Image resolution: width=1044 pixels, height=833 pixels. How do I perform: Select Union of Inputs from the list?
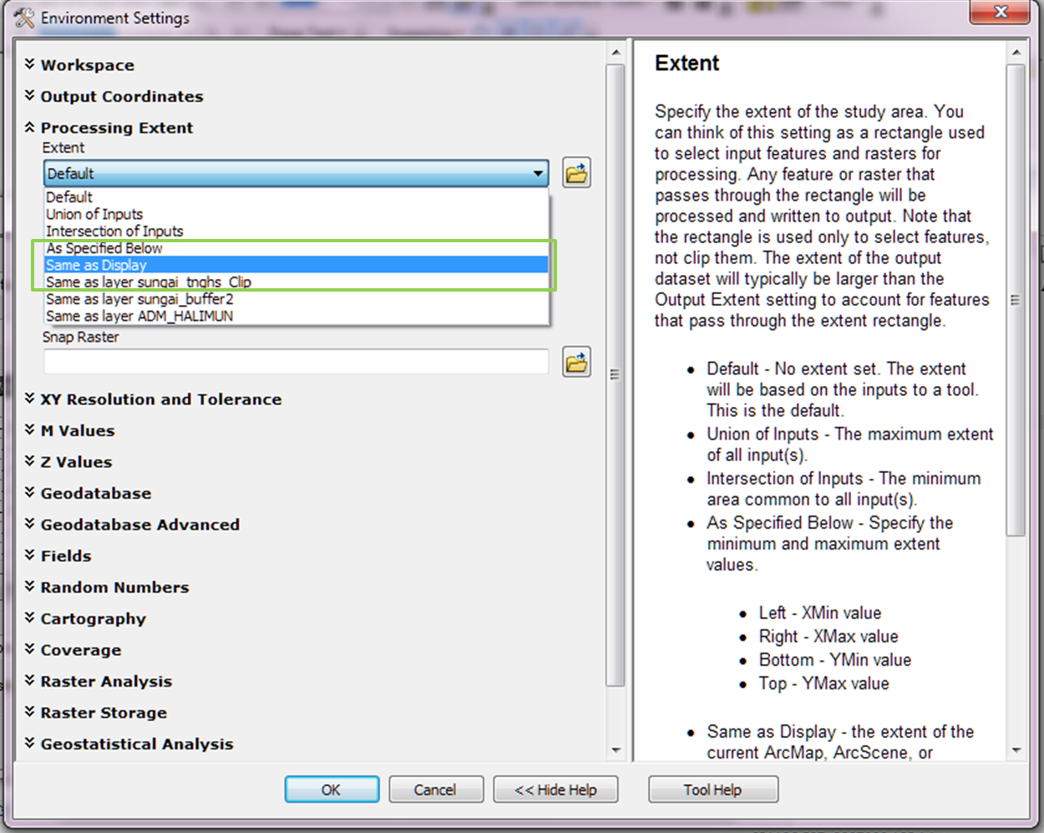94,214
